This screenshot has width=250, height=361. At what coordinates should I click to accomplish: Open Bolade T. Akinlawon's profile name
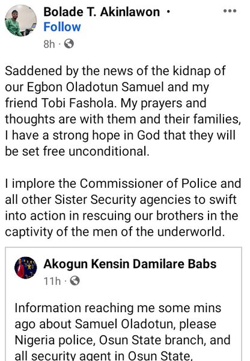point(102,12)
